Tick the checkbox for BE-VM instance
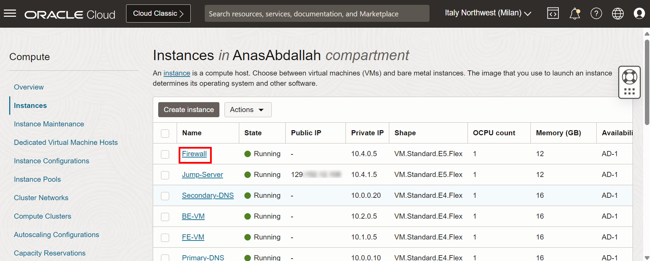This screenshot has height=261, width=650. (x=165, y=217)
